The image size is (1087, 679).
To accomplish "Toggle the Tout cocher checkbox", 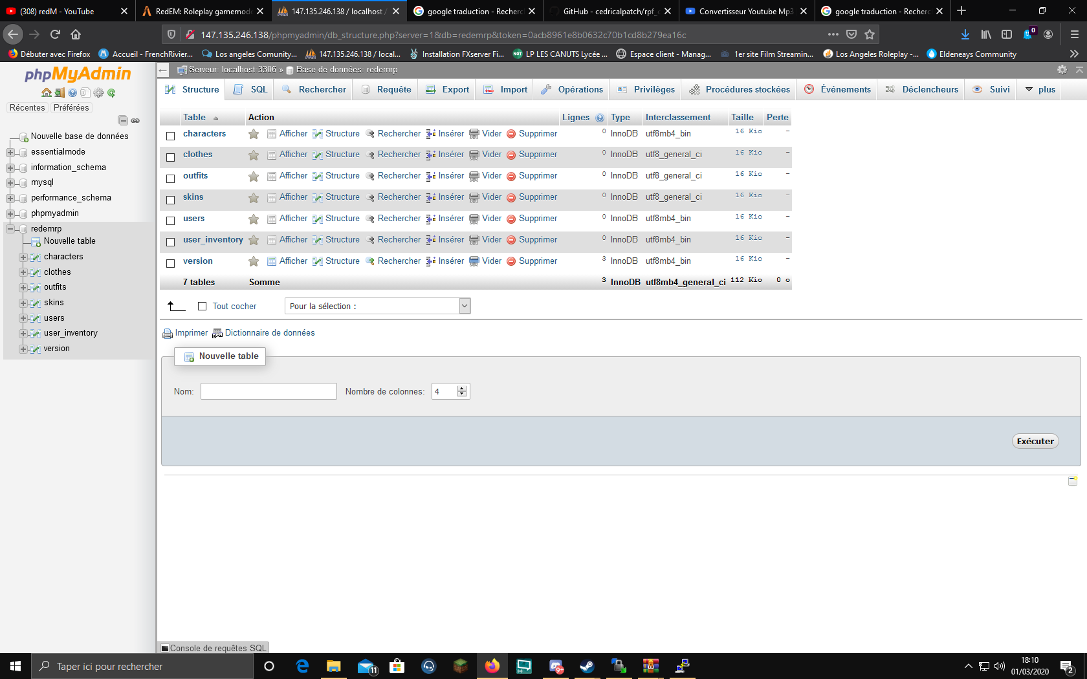I will pos(202,307).
